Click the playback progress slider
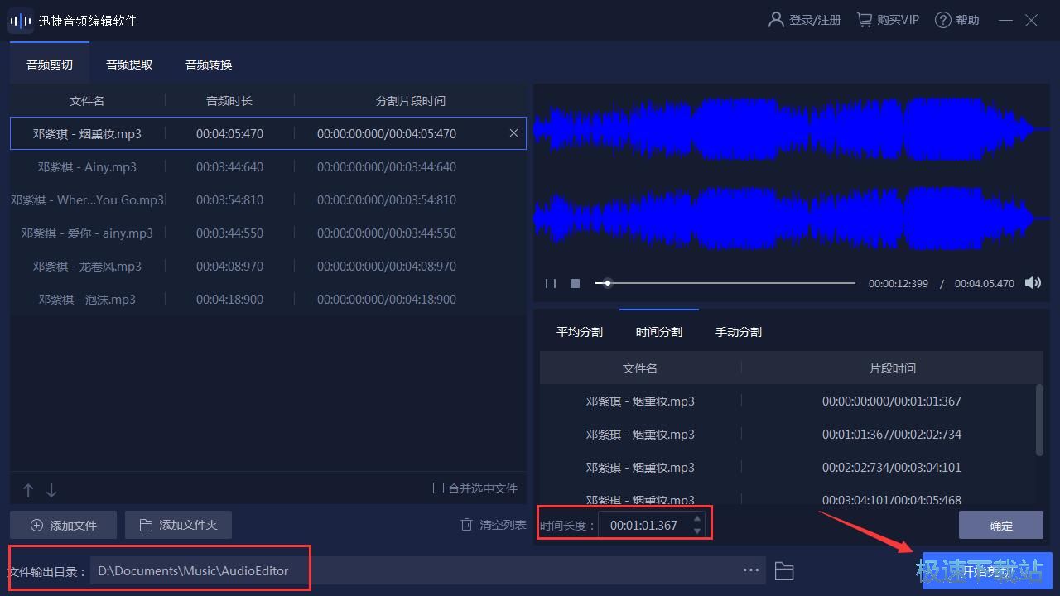The width and height of the screenshot is (1060, 596). [x=725, y=283]
